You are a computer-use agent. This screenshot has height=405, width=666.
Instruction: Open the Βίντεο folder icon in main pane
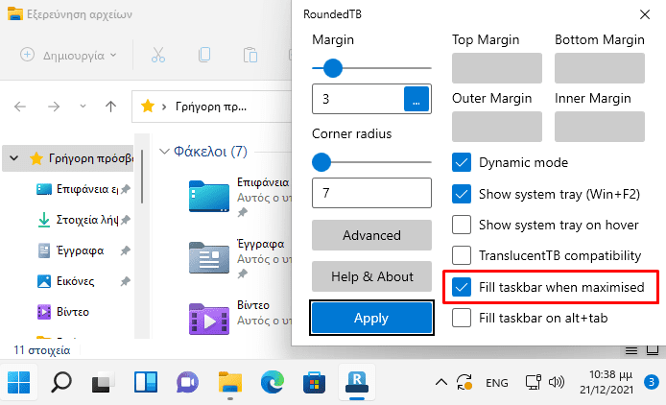(209, 319)
